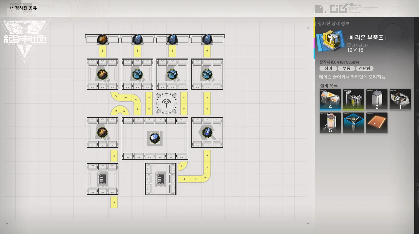This screenshot has height=234, width=419.
Task: Click the blue-boxed relay tower facility icon
Action: pyautogui.click(x=353, y=123)
